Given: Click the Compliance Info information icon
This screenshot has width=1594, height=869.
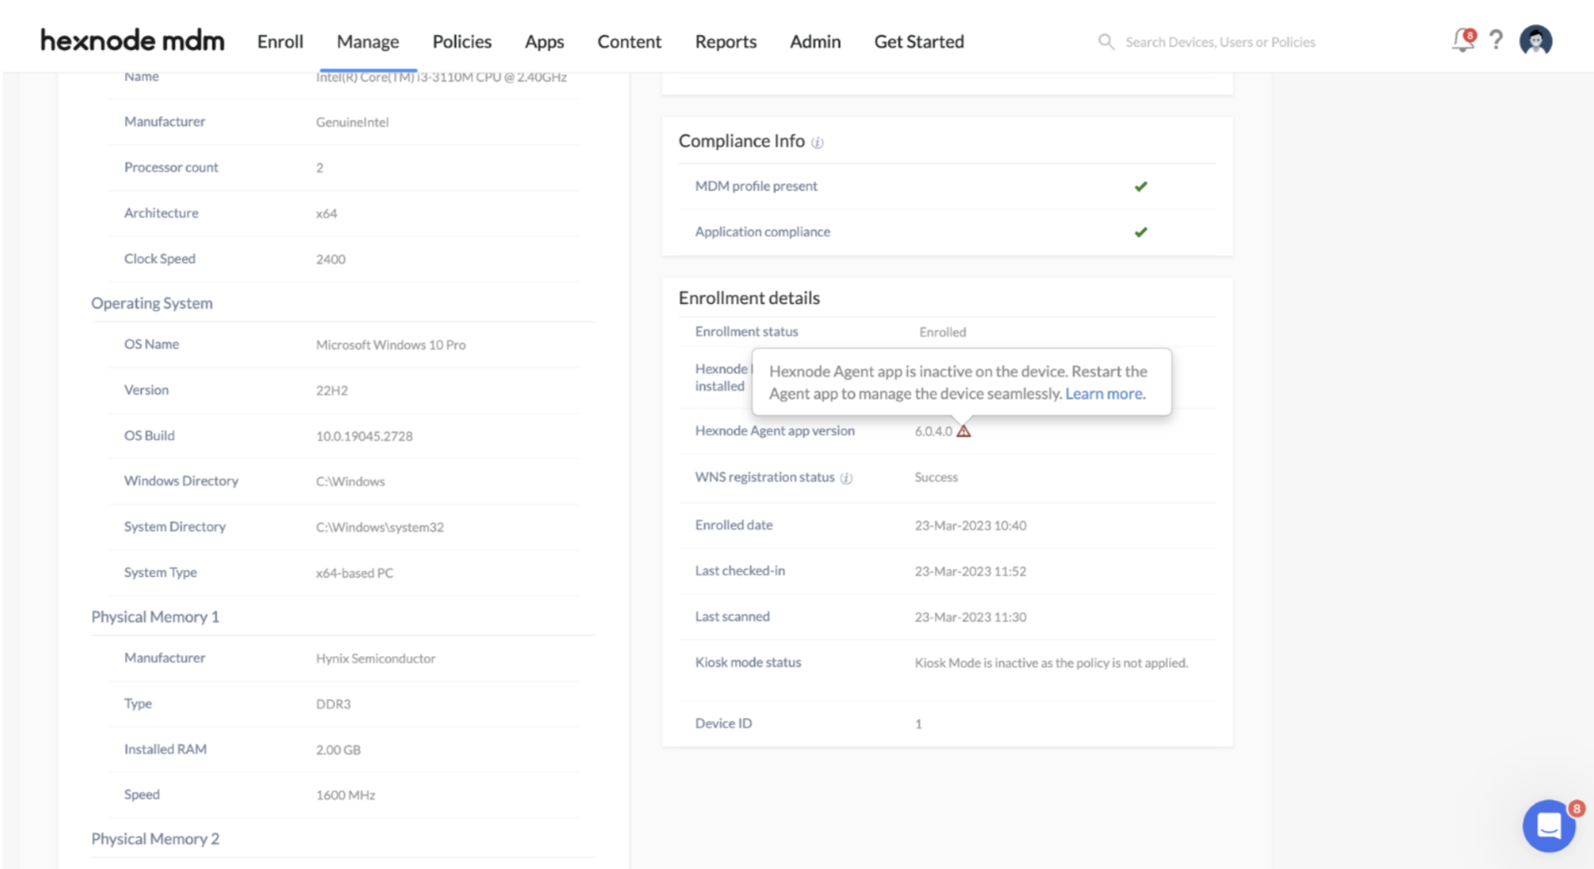Looking at the screenshot, I should pyautogui.click(x=818, y=142).
